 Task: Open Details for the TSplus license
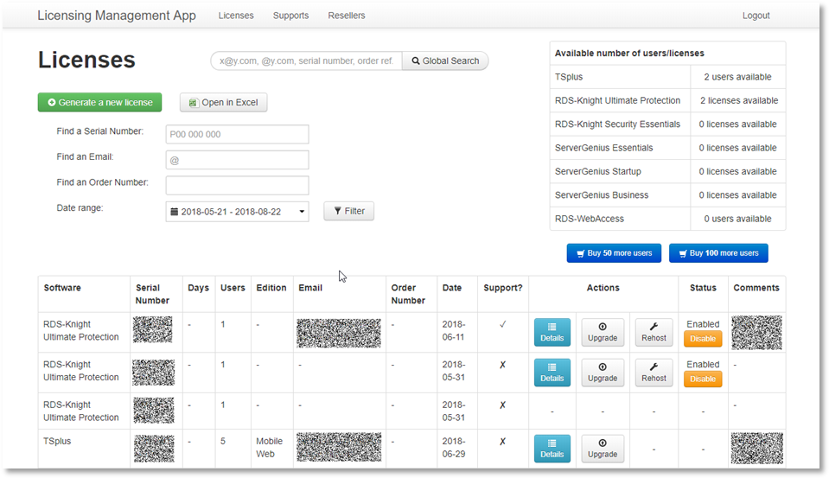click(552, 449)
